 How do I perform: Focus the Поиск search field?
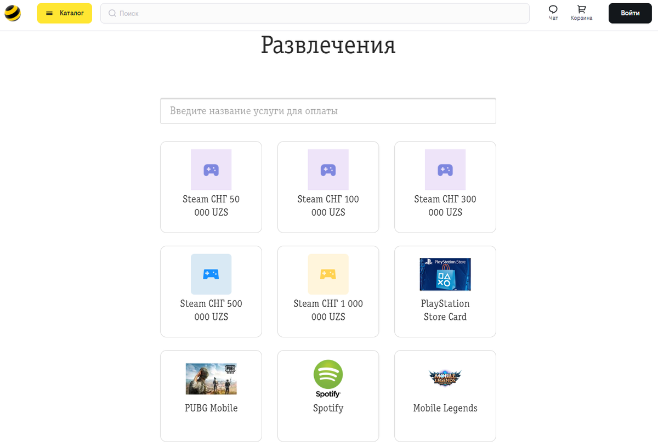pyautogui.click(x=315, y=13)
